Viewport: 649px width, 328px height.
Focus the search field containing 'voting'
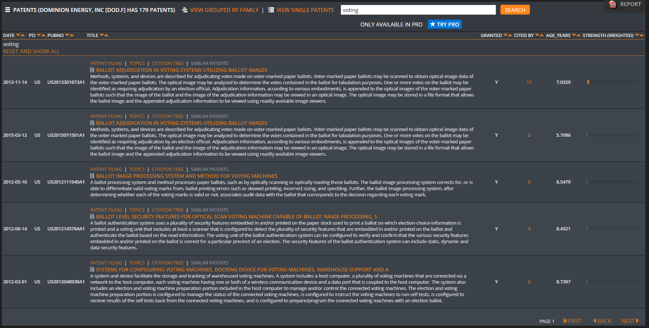418,10
